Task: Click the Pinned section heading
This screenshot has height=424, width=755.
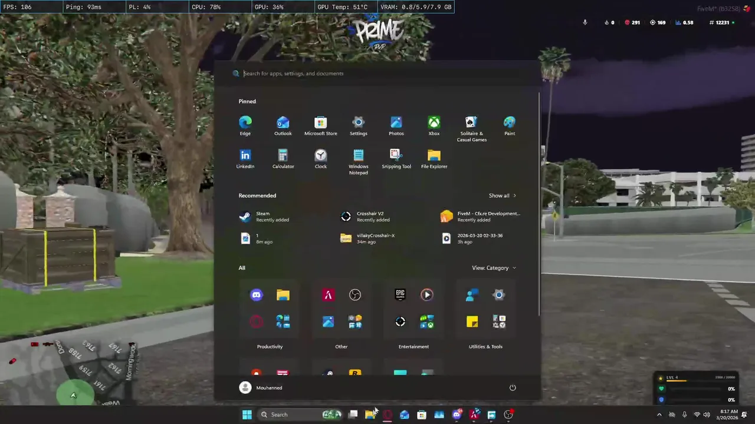Action: click(x=247, y=101)
